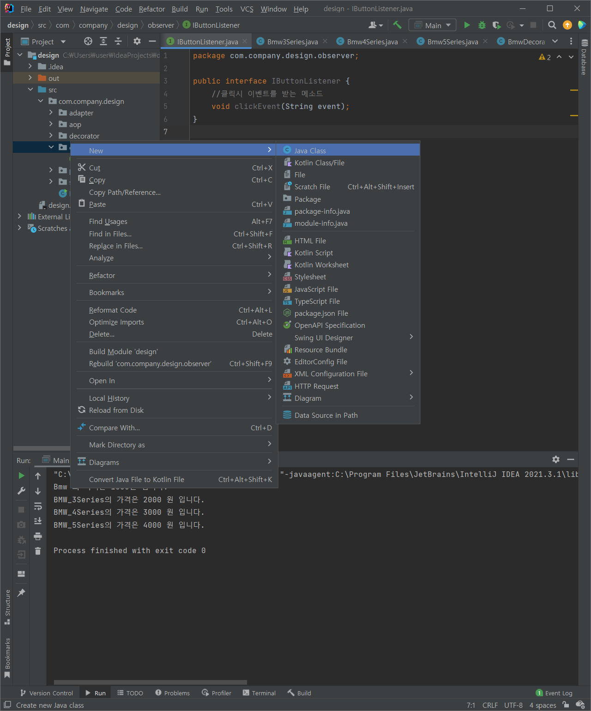Image resolution: width=591 pixels, height=711 pixels.
Task: Click the Select Opened File crosshair icon
Action: pyautogui.click(x=88, y=42)
